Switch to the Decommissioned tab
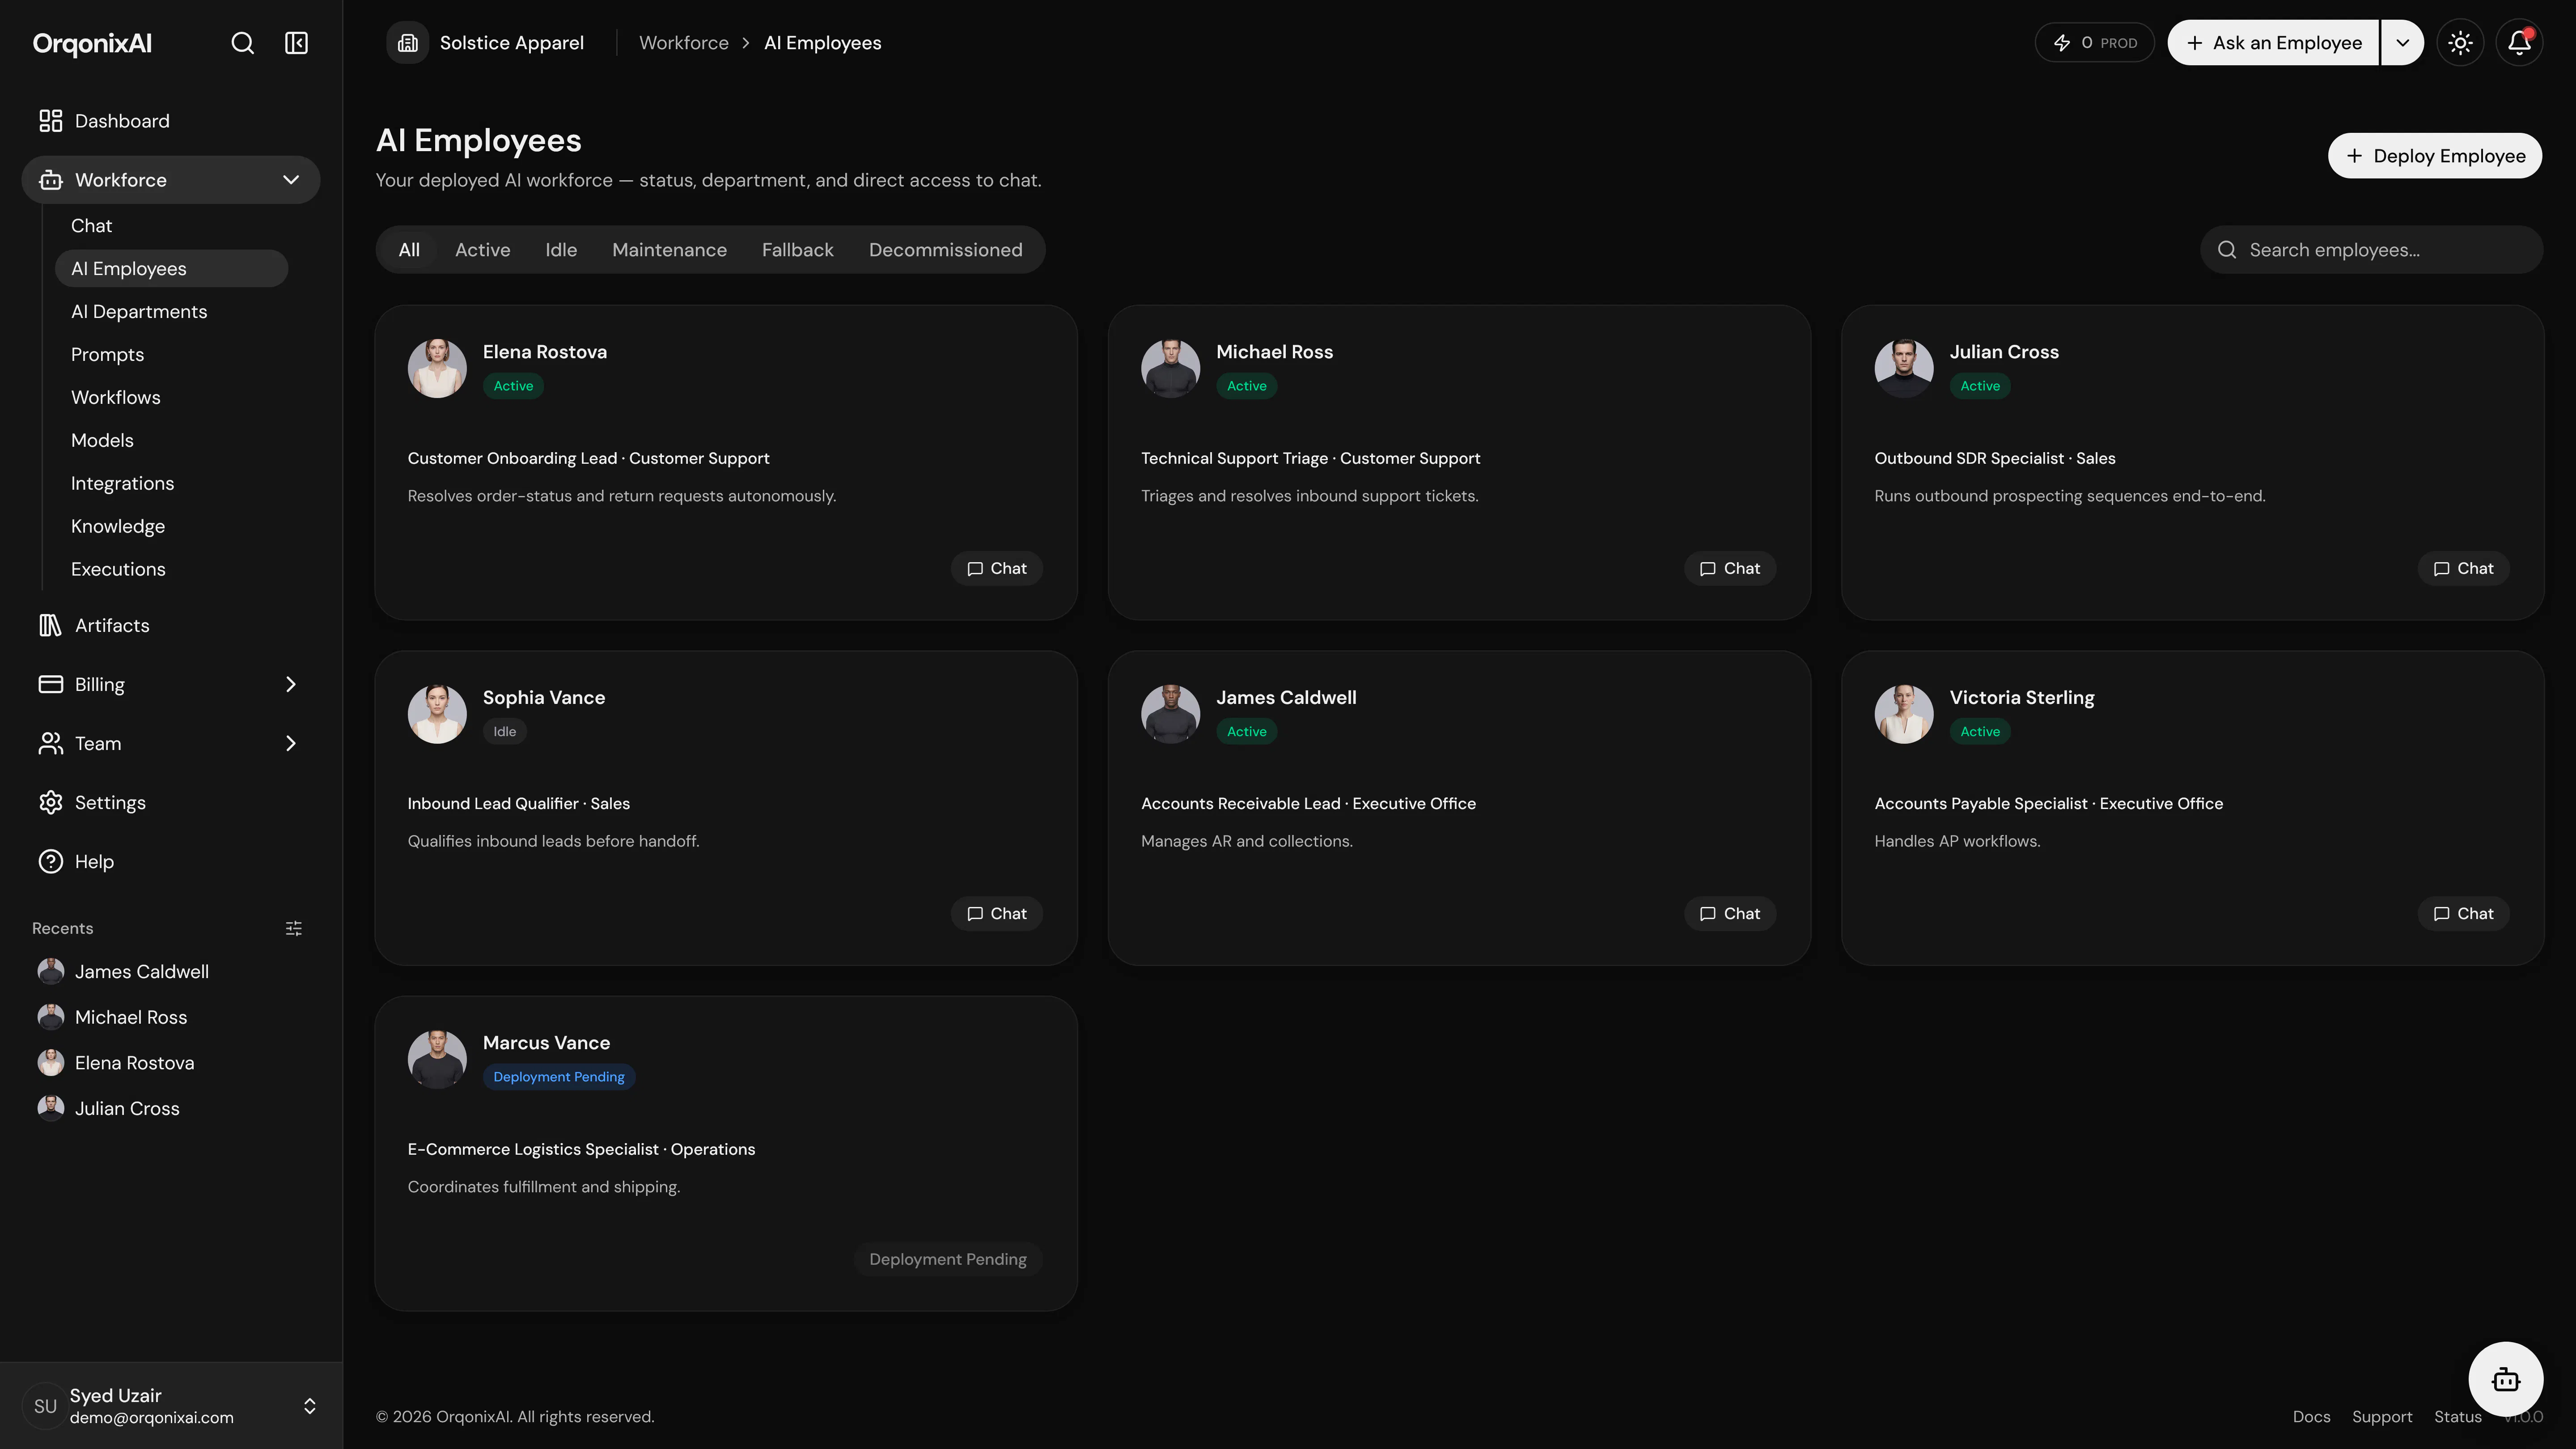Viewport: 2576px width, 1449px height. click(x=945, y=250)
